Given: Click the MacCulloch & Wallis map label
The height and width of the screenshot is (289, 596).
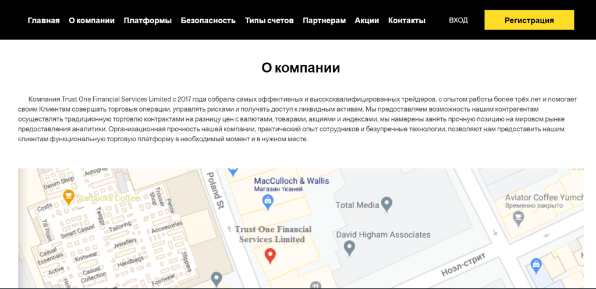Looking at the screenshot, I should point(292,181).
